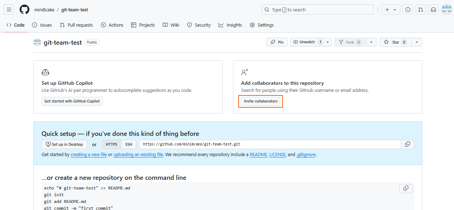Star the git-team-test repository
The width and height of the screenshot is (454, 210).
[x=395, y=42]
